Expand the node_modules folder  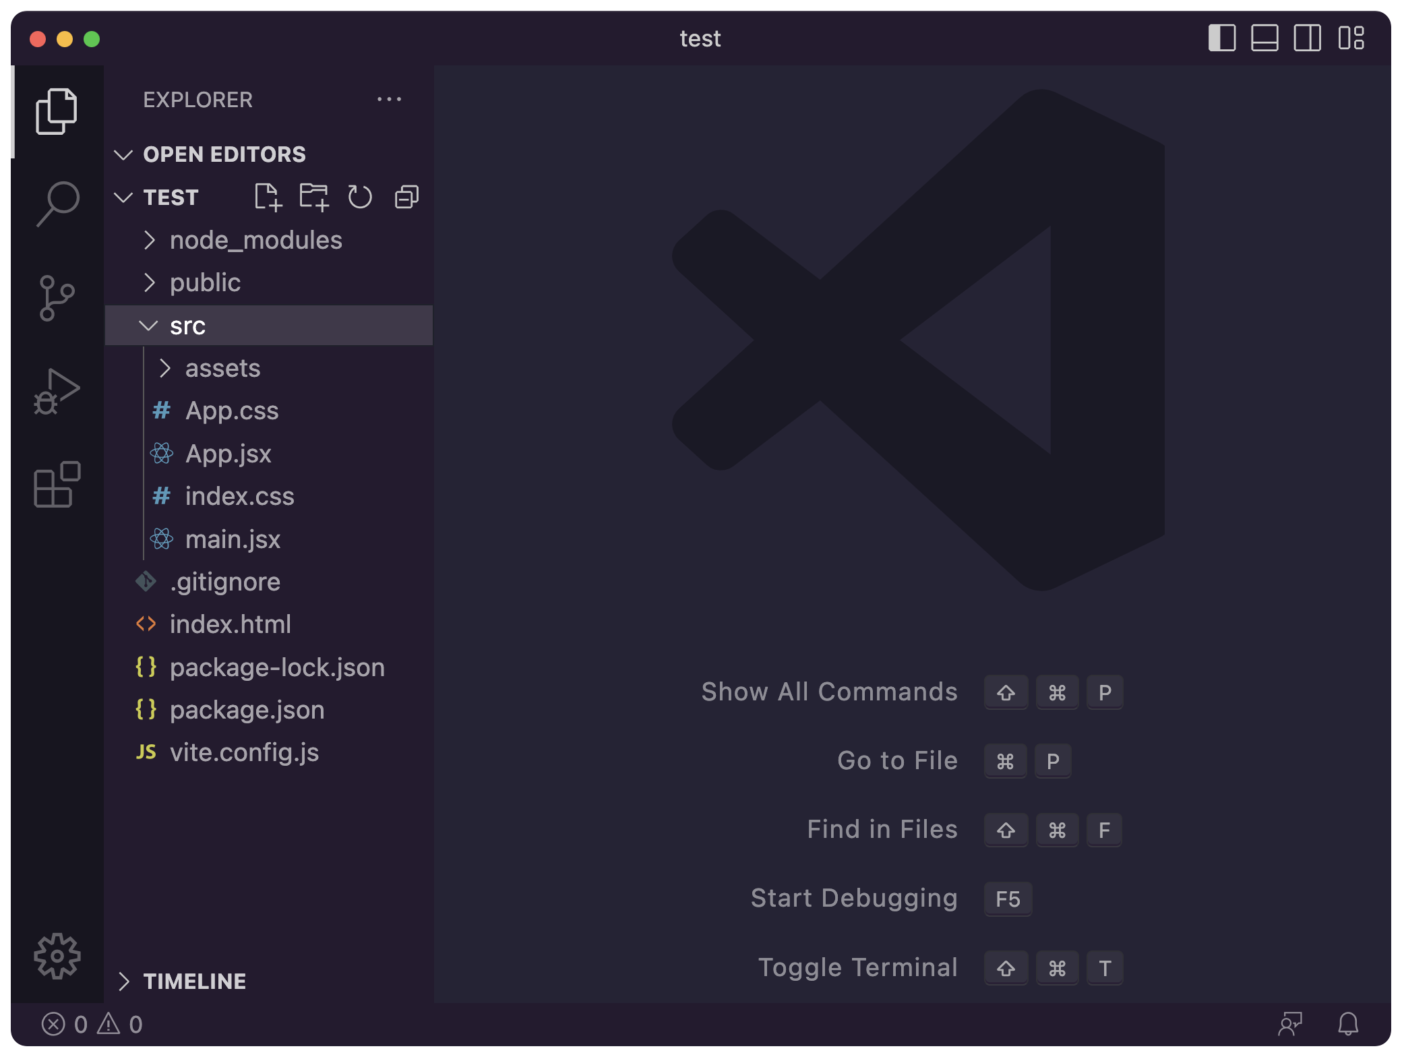tap(256, 240)
